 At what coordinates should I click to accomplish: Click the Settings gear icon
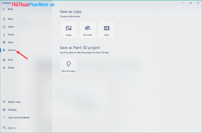pyautogui.click(x=4, y=110)
